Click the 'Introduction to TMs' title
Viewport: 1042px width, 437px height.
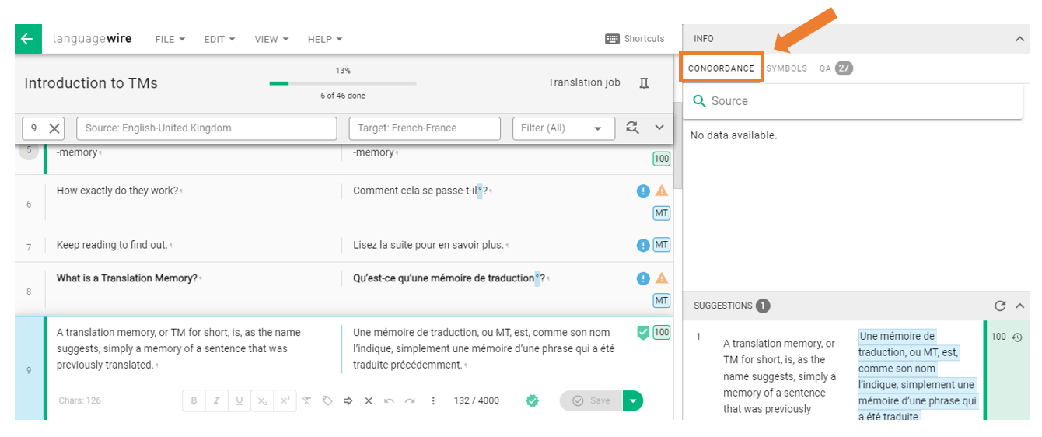coord(91,83)
